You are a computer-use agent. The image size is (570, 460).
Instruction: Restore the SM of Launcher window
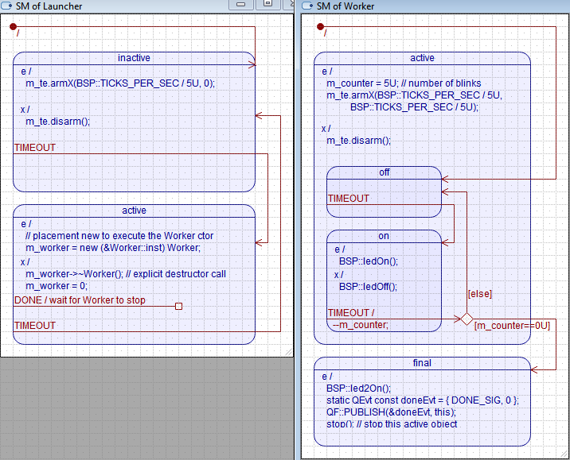(267, 5)
